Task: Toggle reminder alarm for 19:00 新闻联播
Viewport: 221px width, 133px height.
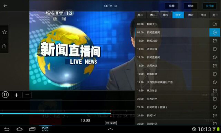Action: pos(214,74)
